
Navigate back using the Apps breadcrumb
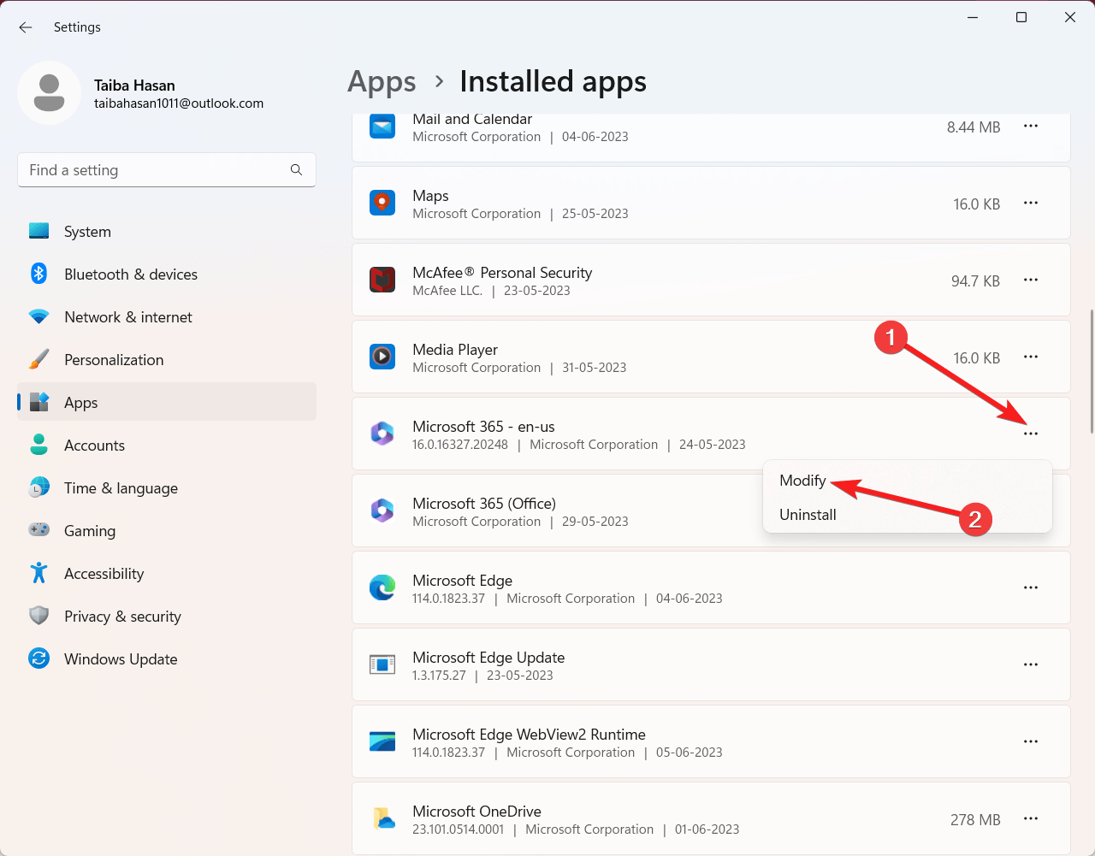tap(382, 81)
